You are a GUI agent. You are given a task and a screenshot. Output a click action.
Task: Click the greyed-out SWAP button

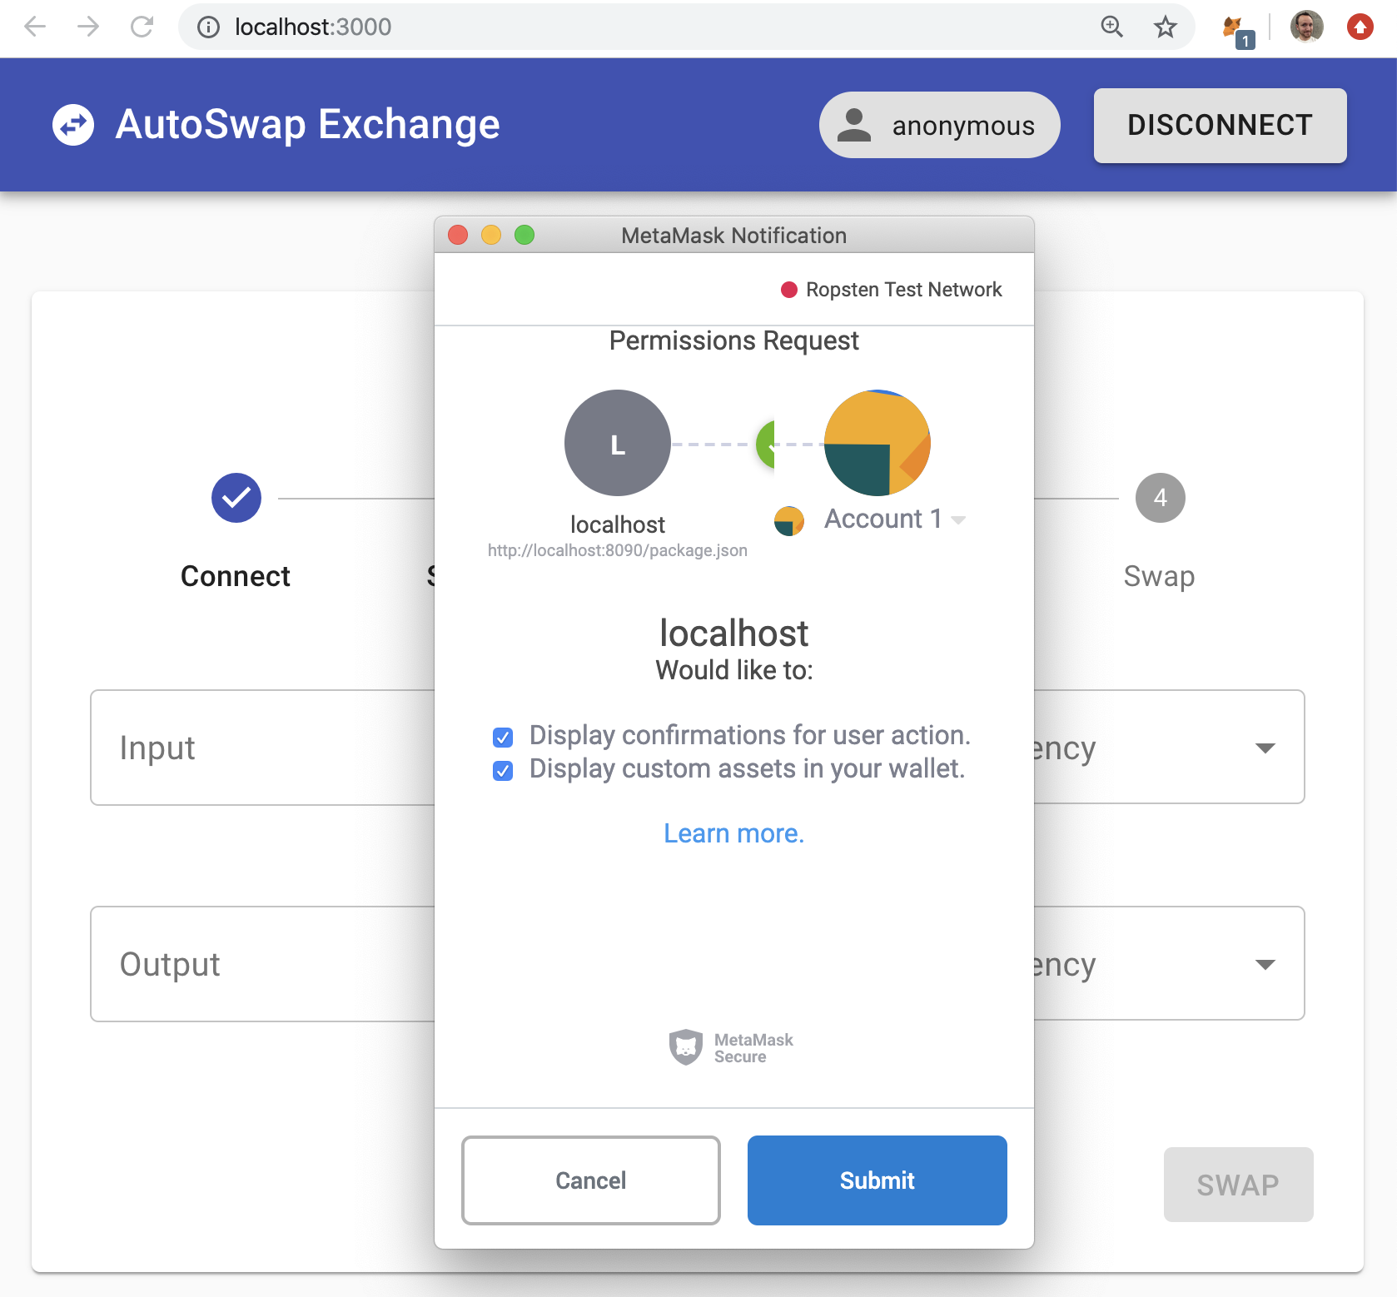pos(1238,1185)
